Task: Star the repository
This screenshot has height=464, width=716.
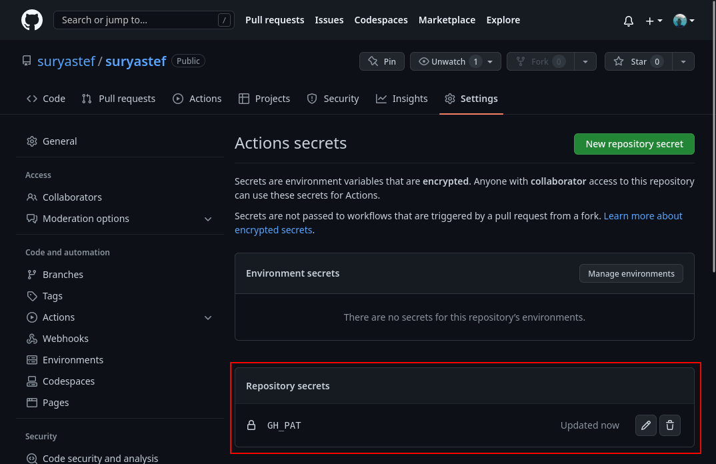Action: (x=638, y=61)
